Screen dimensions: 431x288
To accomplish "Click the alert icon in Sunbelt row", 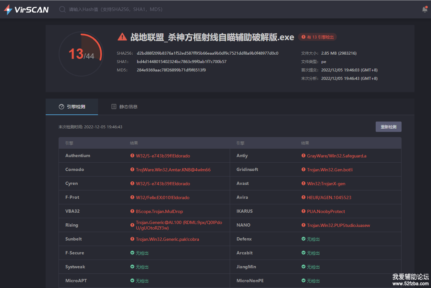I will click(132, 239).
